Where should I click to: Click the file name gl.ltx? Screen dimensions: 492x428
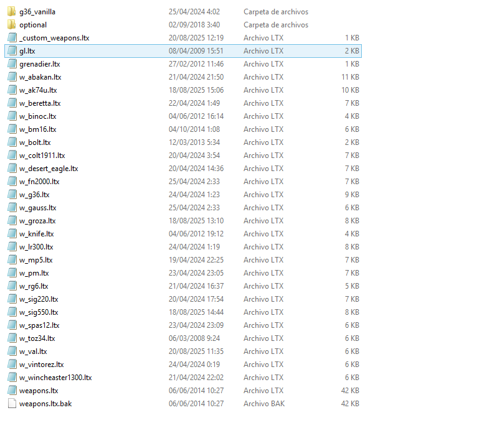[x=27, y=51]
